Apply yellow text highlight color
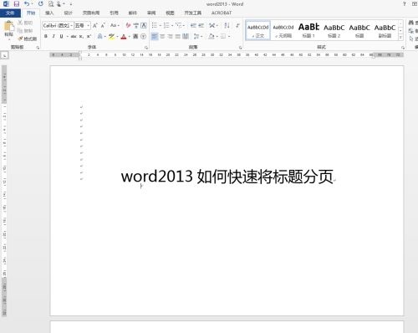Image resolution: width=418 pixels, height=333 pixels. click(111, 36)
